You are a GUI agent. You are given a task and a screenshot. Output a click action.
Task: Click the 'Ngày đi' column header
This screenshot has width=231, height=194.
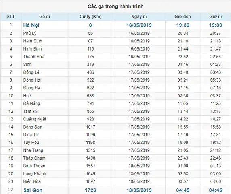tap(139, 17)
